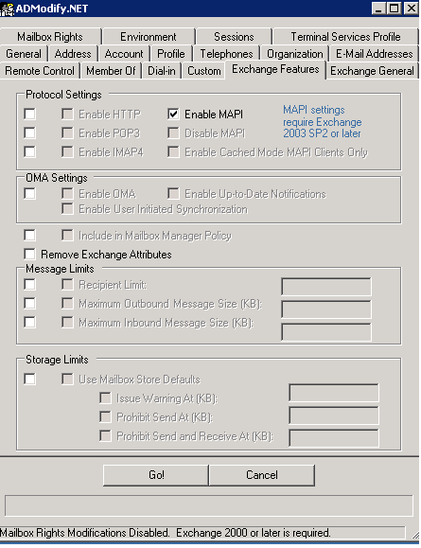Toggle Enable User Initiated Synchronization checkbox
Viewport: 421px width, 548px height.
point(67,208)
